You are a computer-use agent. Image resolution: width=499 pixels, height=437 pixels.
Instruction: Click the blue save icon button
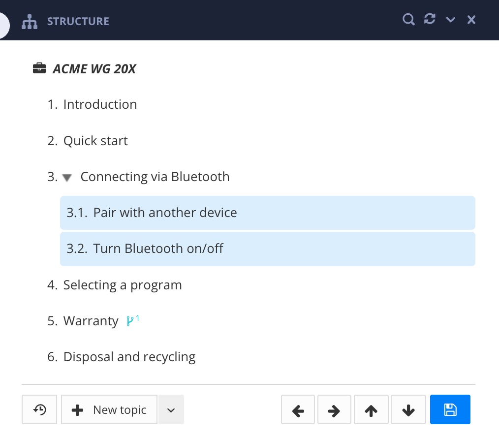point(450,409)
